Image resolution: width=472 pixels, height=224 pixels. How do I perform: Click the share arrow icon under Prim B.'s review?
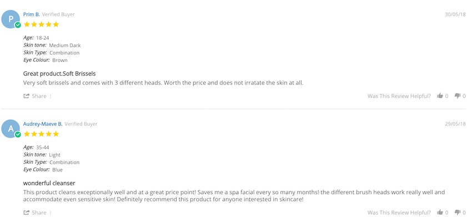26,96
